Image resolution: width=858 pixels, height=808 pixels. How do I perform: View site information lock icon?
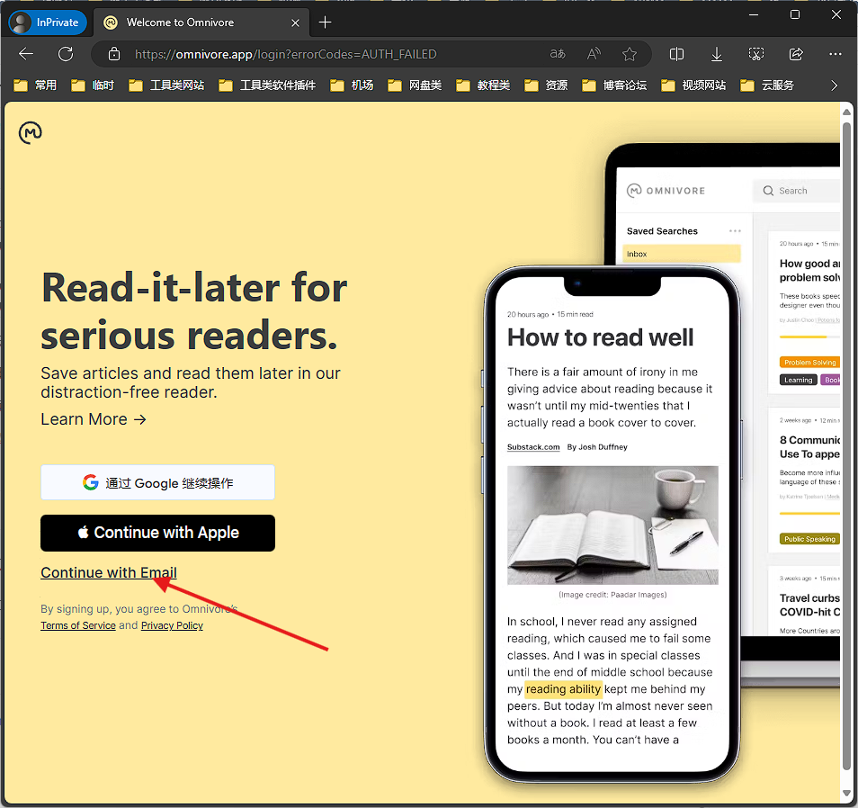pos(114,54)
